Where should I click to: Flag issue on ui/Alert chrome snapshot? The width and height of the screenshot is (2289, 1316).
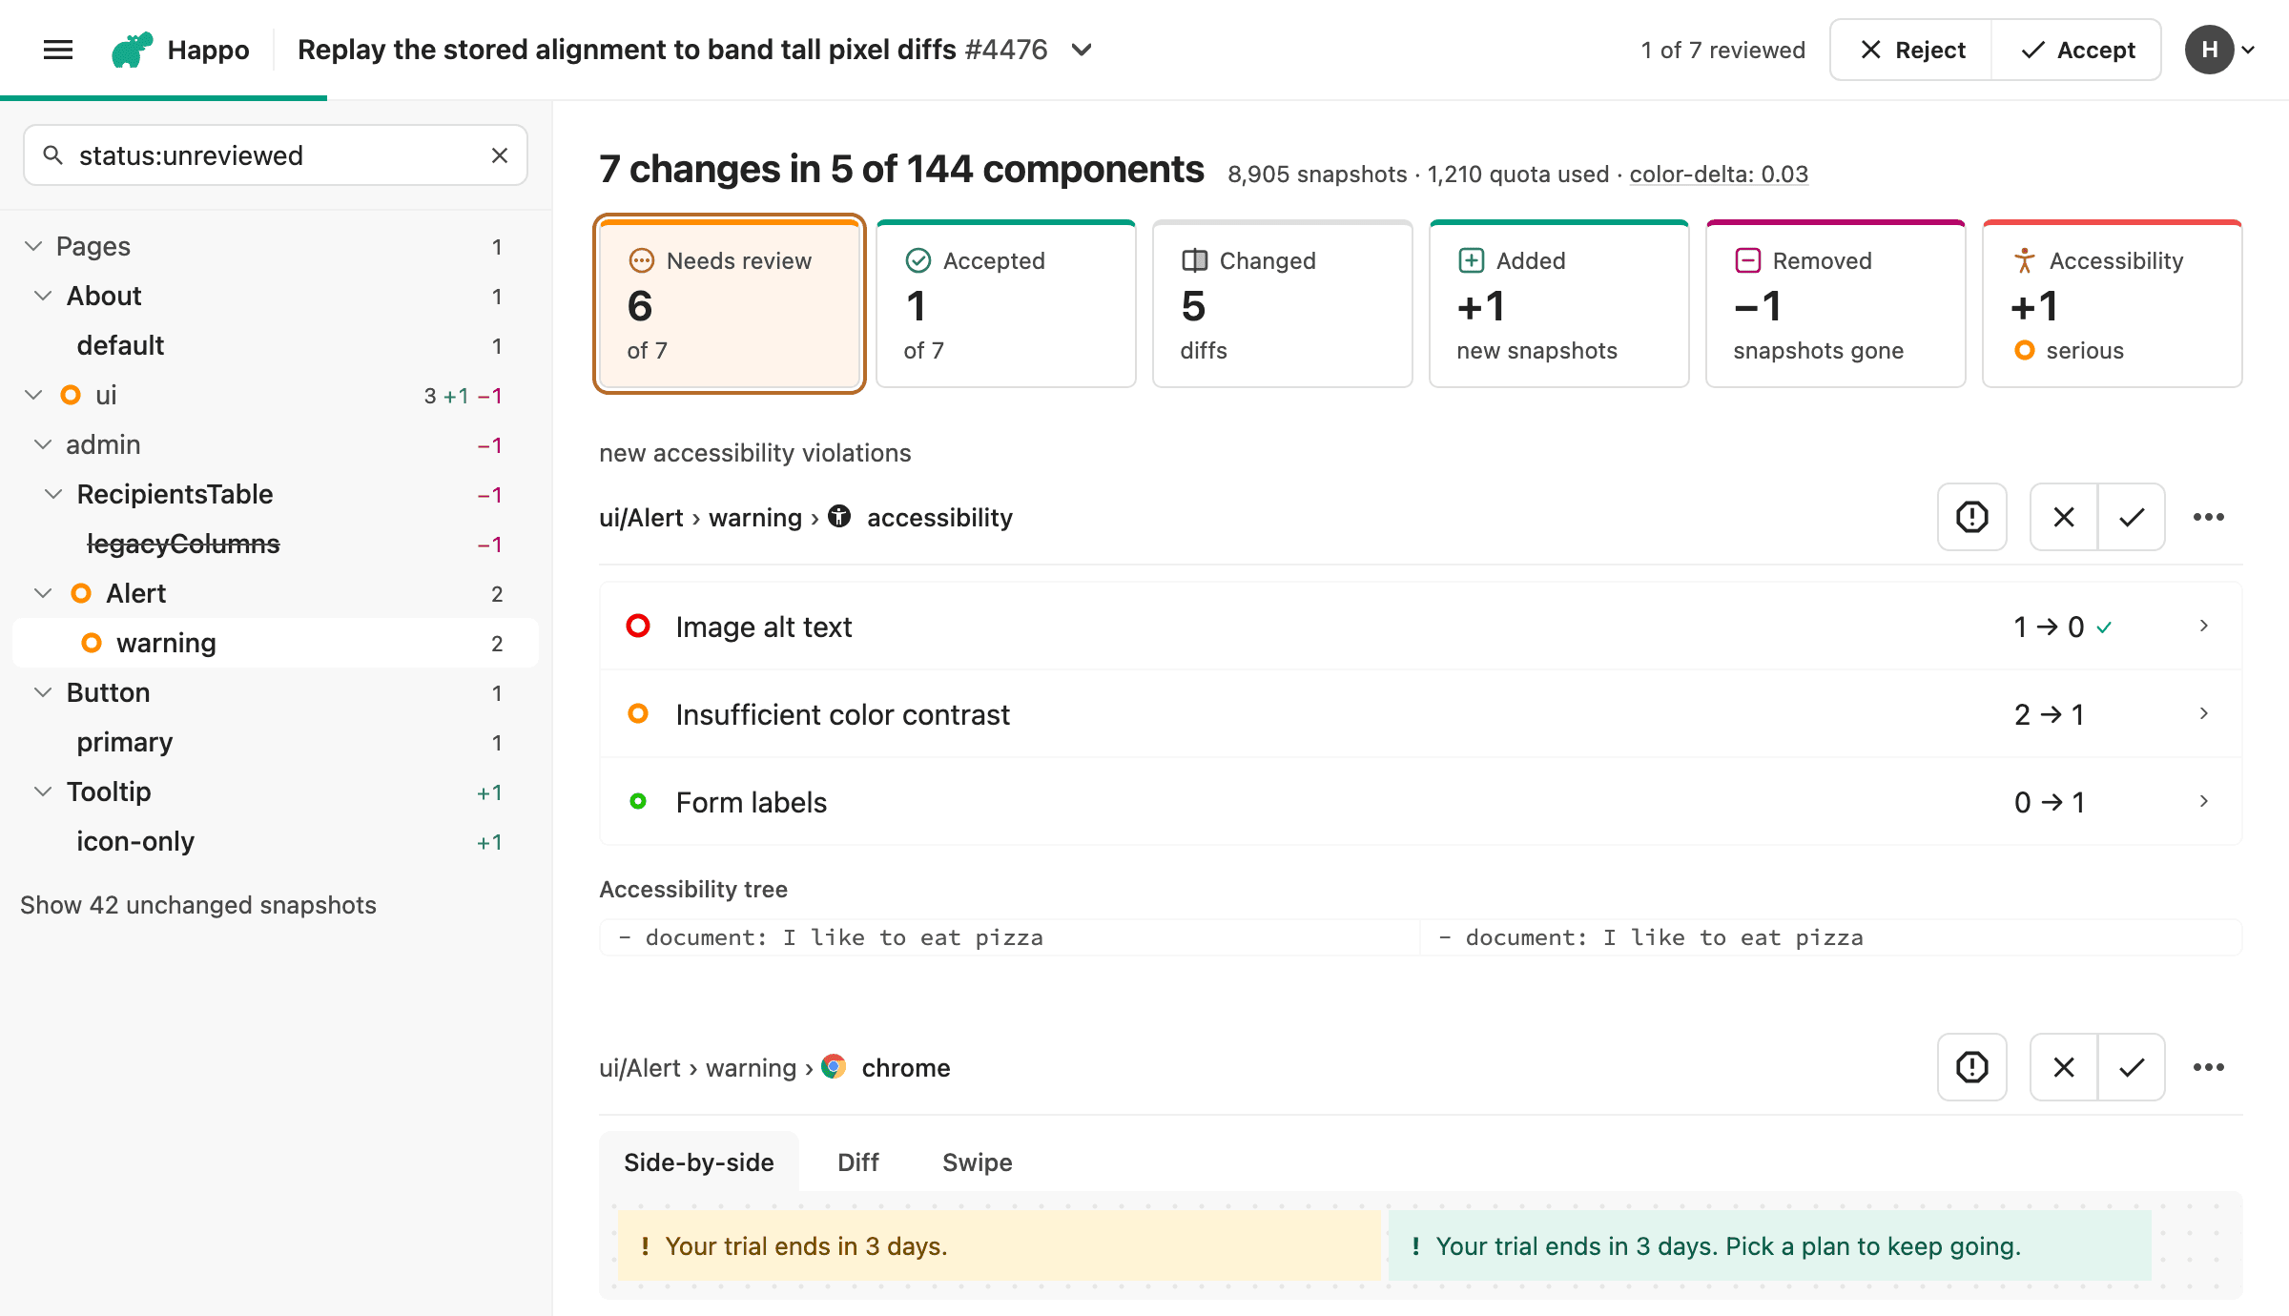(1971, 1067)
